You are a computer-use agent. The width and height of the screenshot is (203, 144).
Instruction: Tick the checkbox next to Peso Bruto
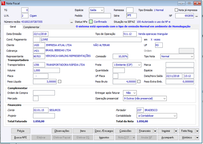click(139, 81)
